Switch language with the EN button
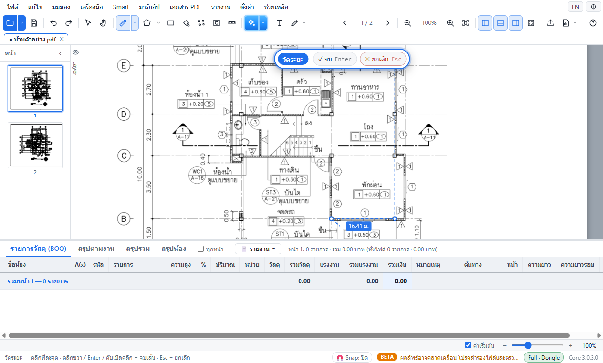This screenshot has width=603, height=363. (576, 7)
